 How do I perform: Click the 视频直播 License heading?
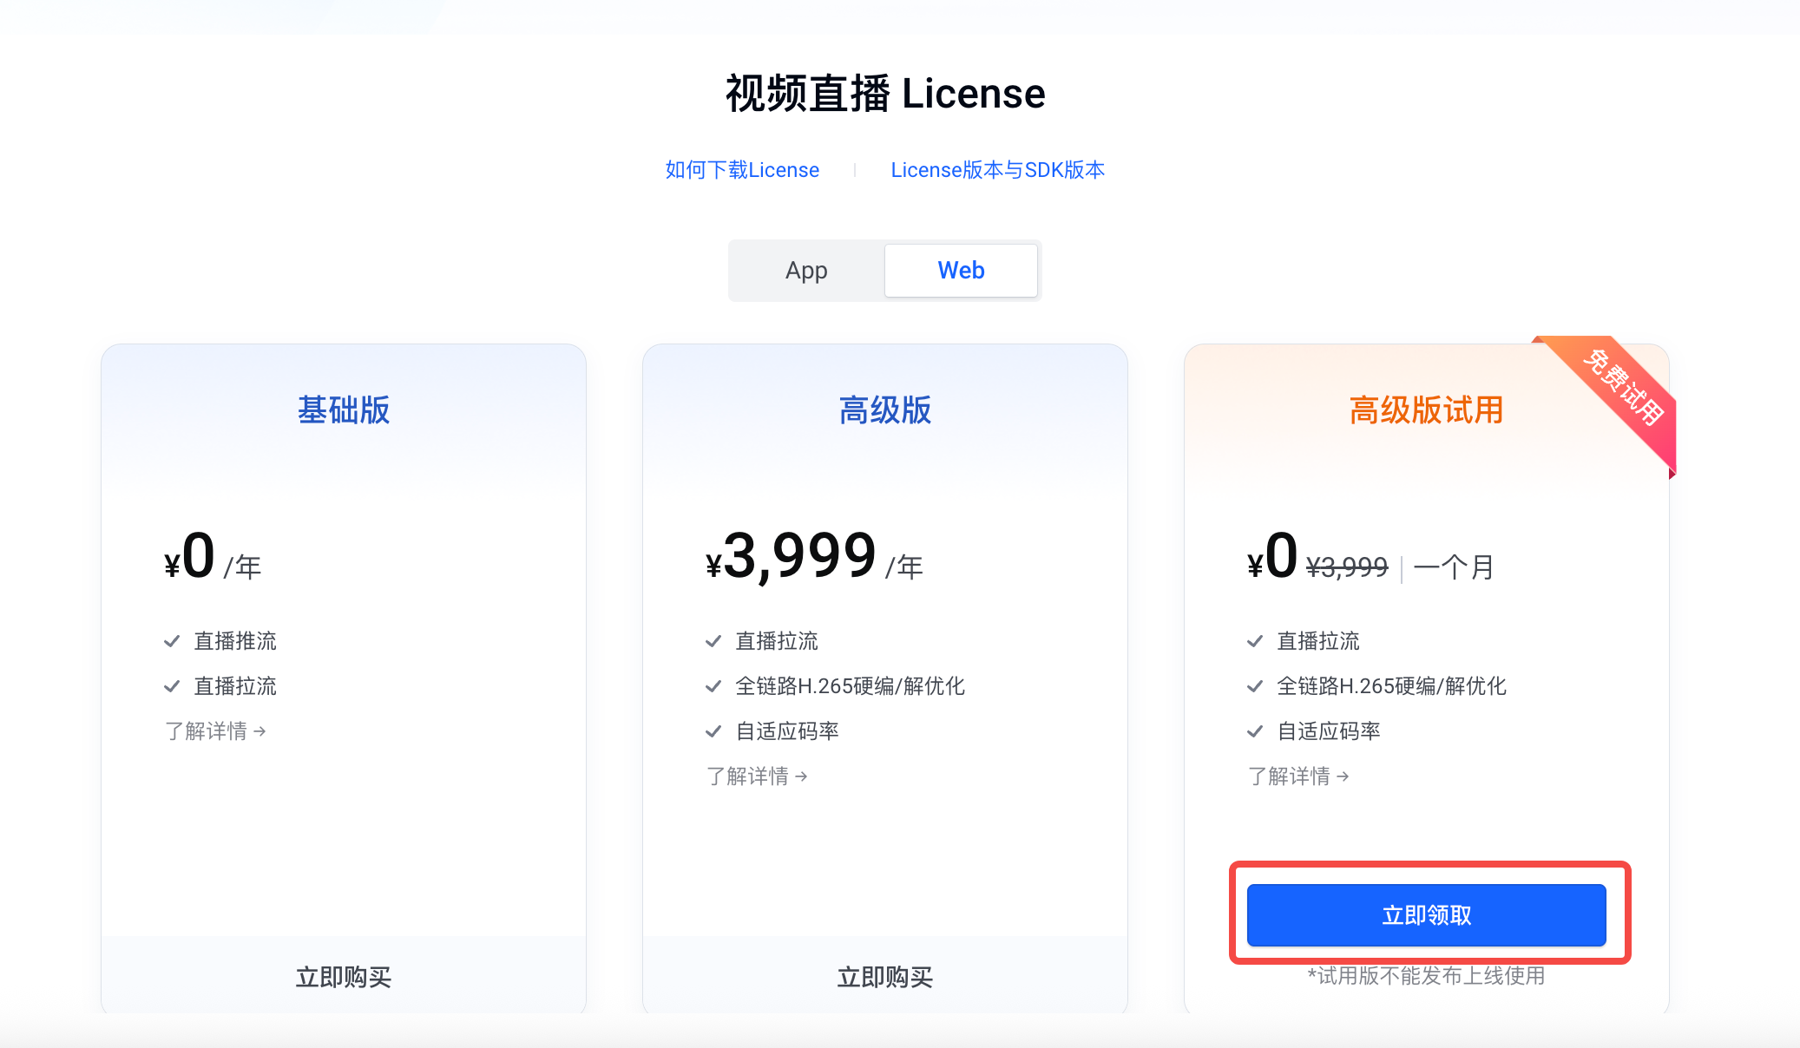point(884,94)
